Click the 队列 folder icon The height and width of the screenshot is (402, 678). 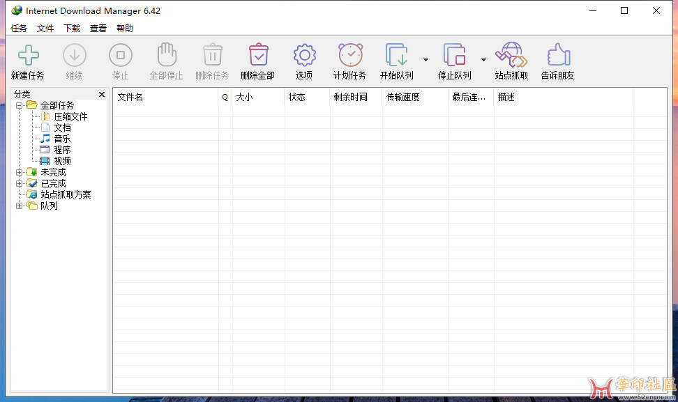tap(31, 206)
